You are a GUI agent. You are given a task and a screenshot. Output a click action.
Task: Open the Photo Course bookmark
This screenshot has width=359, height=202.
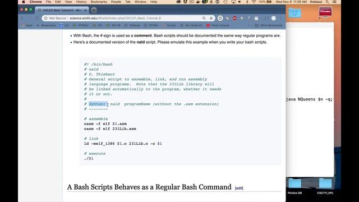[218, 25]
